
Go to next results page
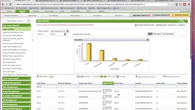101,76
